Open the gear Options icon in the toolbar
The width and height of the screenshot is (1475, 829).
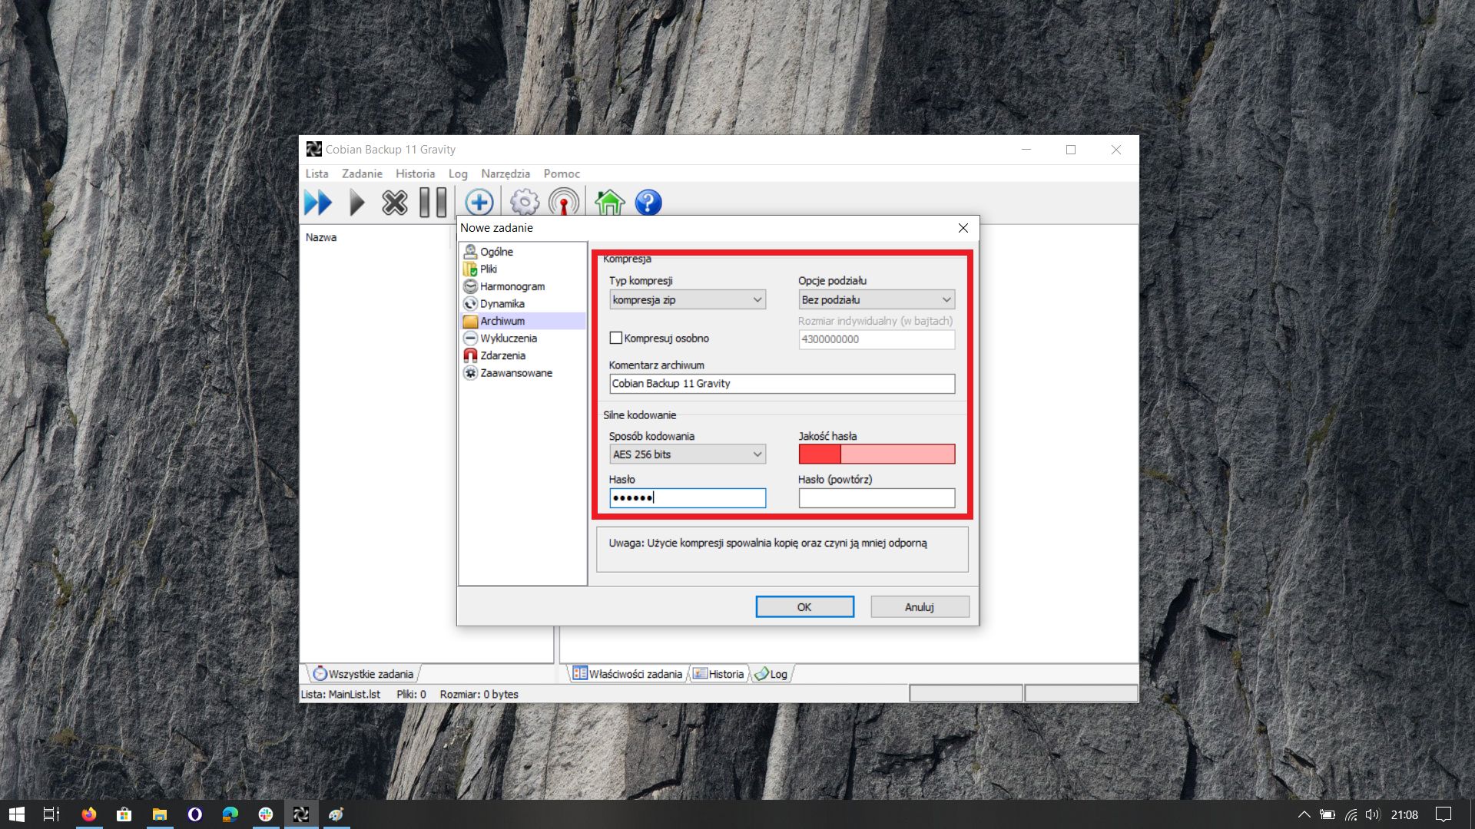pyautogui.click(x=525, y=203)
